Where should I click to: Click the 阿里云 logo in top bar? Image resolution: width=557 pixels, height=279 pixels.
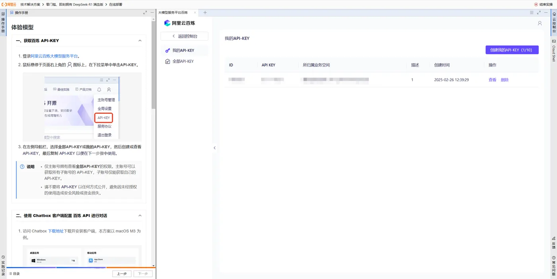[x=9, y=4]
